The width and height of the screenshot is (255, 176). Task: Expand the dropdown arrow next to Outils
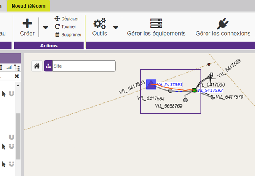(115, 28)
